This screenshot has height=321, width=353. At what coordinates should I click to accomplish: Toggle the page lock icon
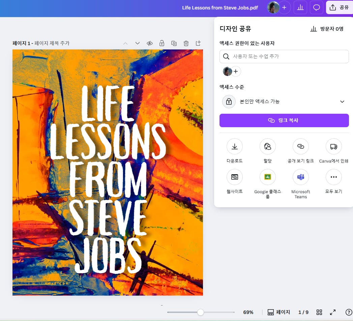[x=162, y=43]
